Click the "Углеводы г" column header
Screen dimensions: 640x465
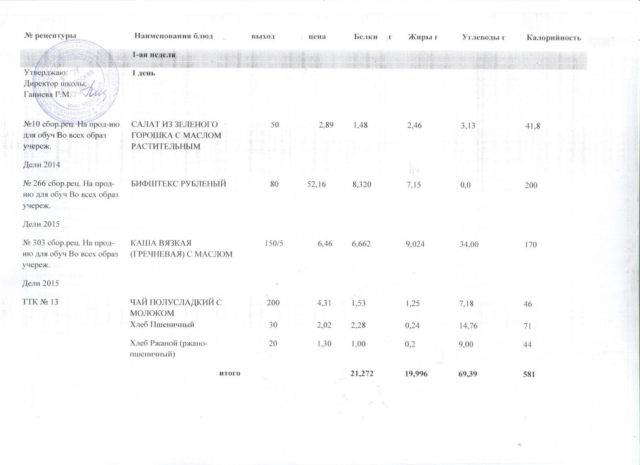(484, 37)
